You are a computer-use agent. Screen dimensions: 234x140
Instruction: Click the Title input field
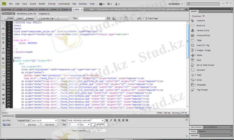coord(92,18)
